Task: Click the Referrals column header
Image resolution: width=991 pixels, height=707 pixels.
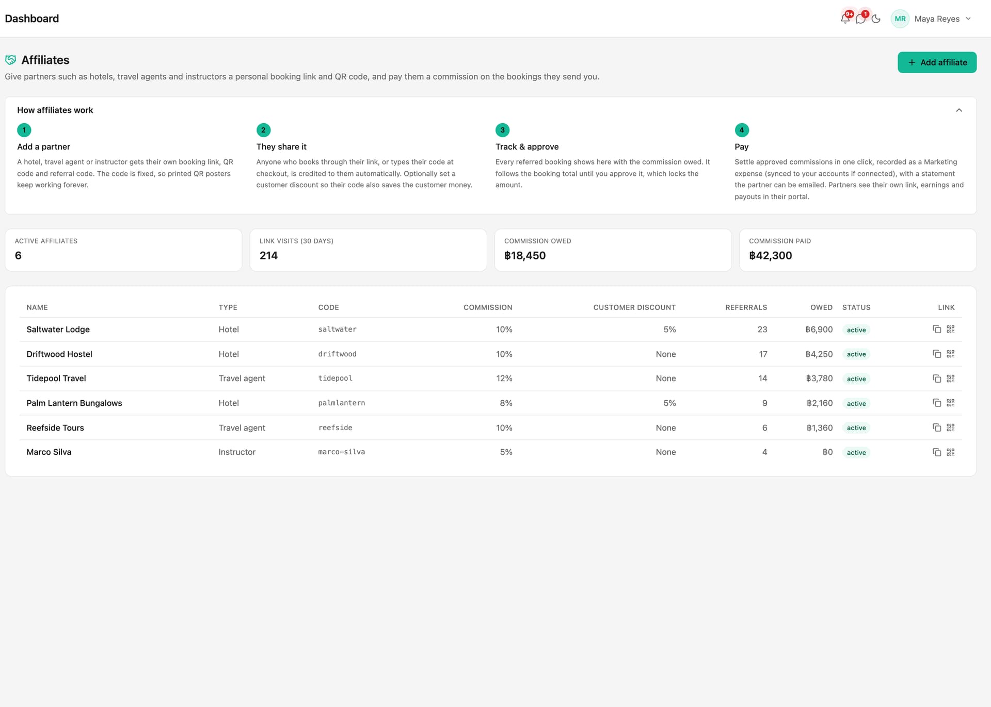Action: click(746, 307)
